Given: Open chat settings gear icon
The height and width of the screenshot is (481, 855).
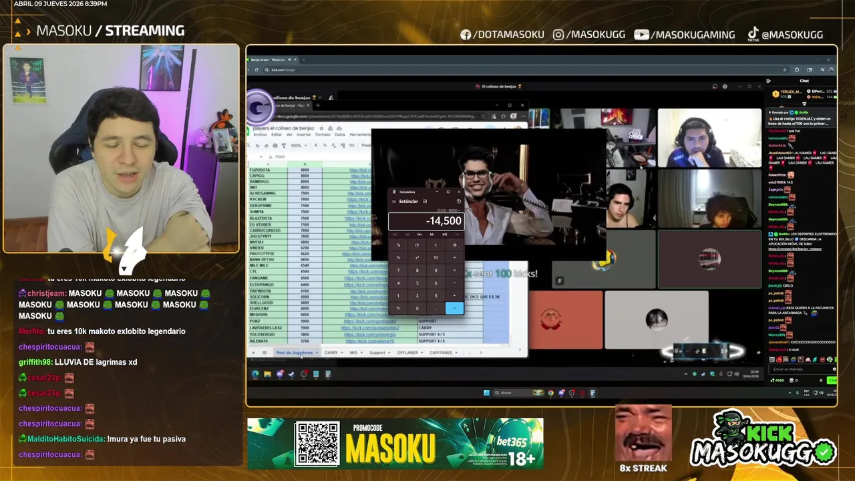Looking at the screenshot, I should 821,380.
